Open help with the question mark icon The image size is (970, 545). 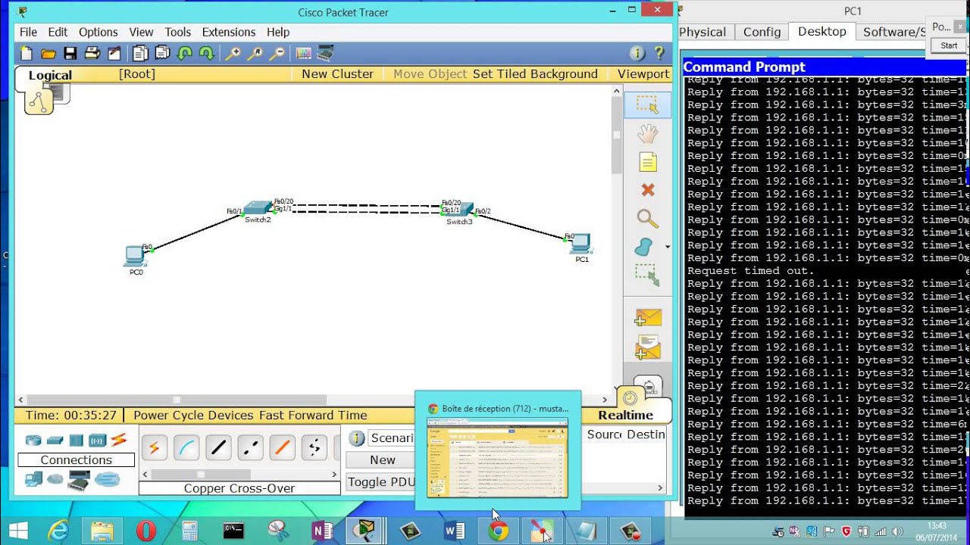[x=659, y=53]
